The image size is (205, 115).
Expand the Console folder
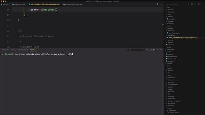[171, 10]
